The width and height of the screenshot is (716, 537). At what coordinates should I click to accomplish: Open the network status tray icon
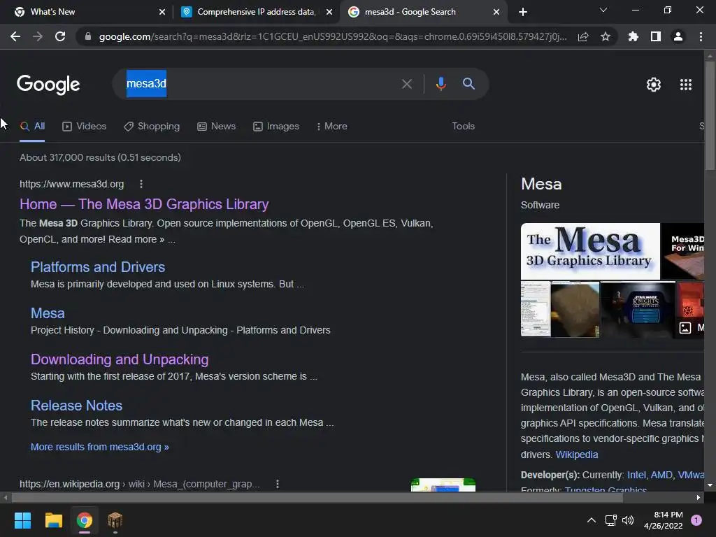pos(610,520)
